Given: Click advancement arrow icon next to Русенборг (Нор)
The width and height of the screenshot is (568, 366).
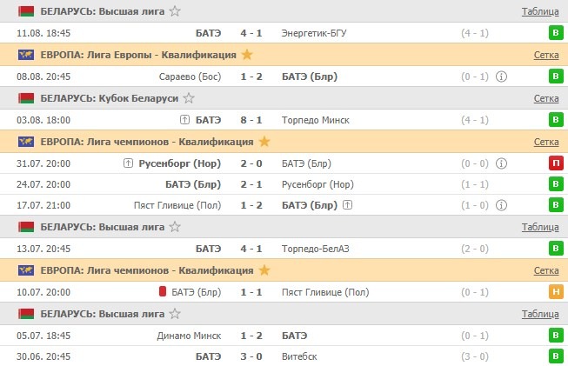Looking at the screenshot, I should (130, 163).
